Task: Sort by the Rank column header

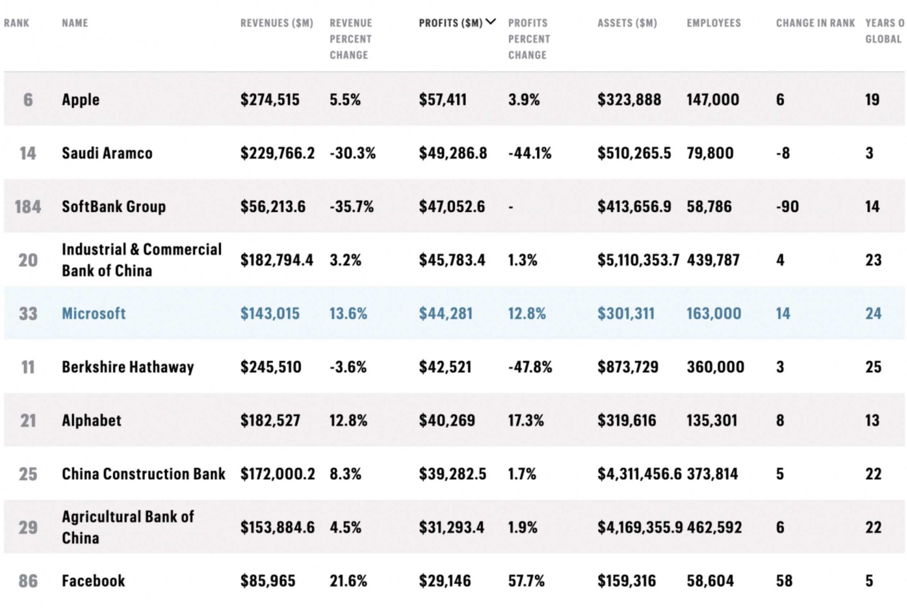Action: point(17,23)
